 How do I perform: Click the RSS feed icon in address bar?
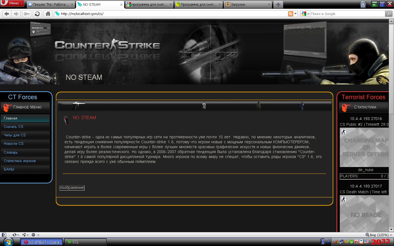click(x=291, y=14)
